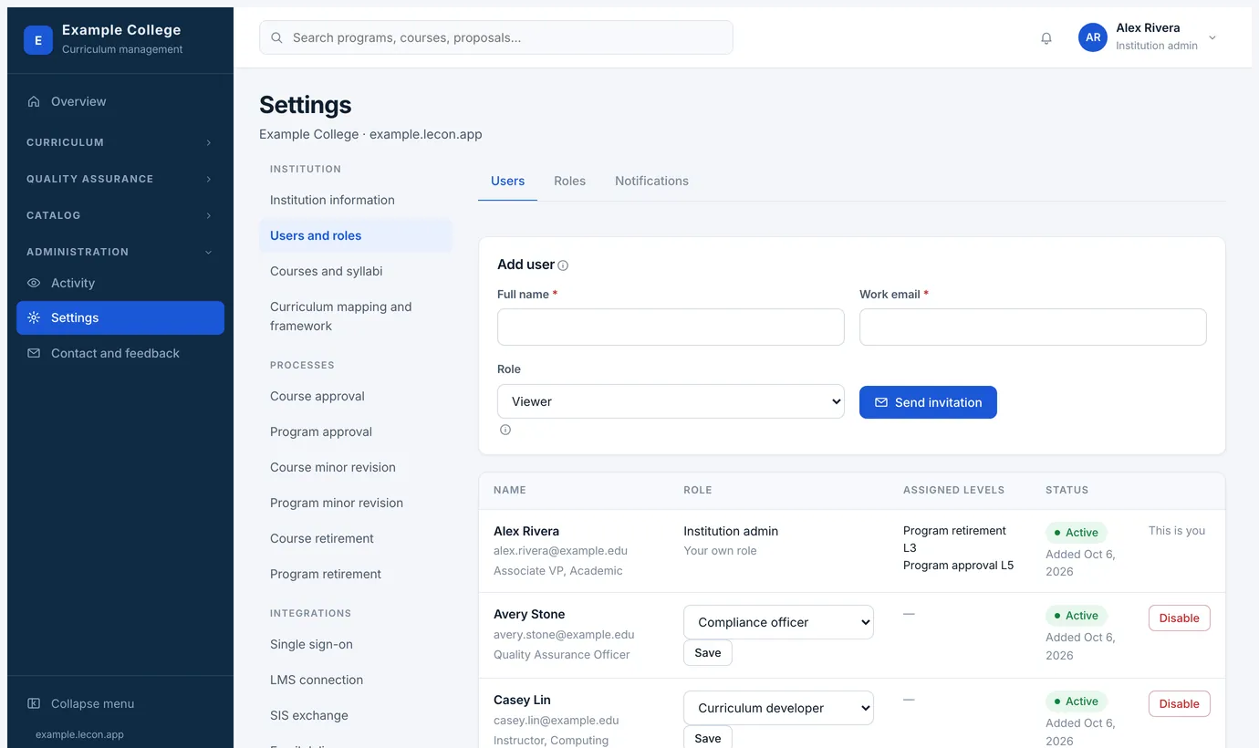The image size is (1259, 748).
Task: Click the Example College E logo
Action: click(38, 40)
